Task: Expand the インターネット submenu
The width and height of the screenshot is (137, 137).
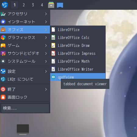Action: coord(25,22)
